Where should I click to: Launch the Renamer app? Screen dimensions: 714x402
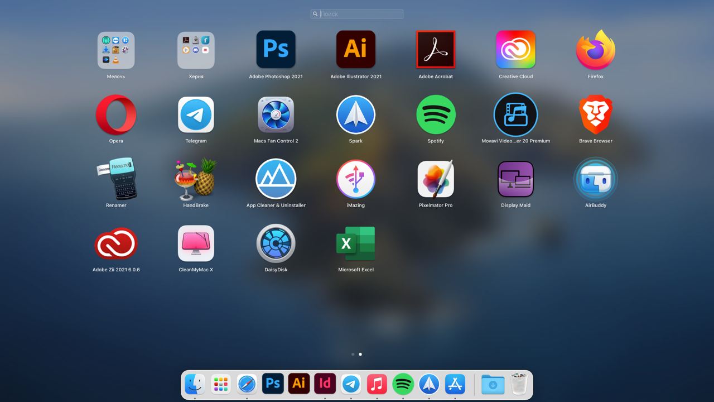[116, 179]
